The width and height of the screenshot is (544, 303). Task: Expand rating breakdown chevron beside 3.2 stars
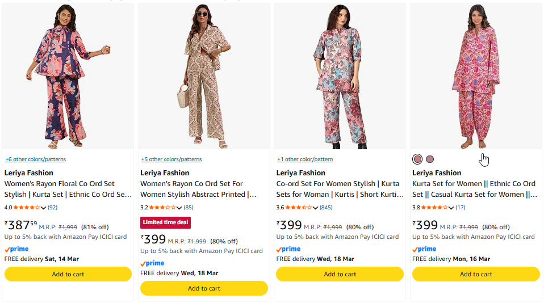click(179, 208)
